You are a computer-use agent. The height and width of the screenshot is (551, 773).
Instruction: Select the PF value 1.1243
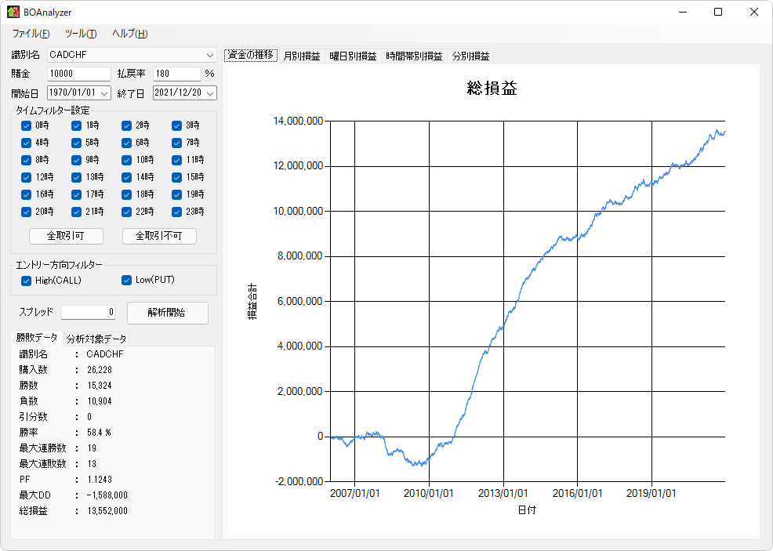click(x=100, y=480)
